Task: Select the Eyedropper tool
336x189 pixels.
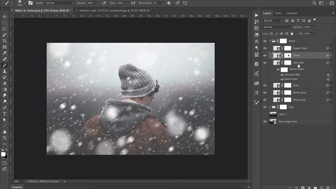Action: point(5,52)
